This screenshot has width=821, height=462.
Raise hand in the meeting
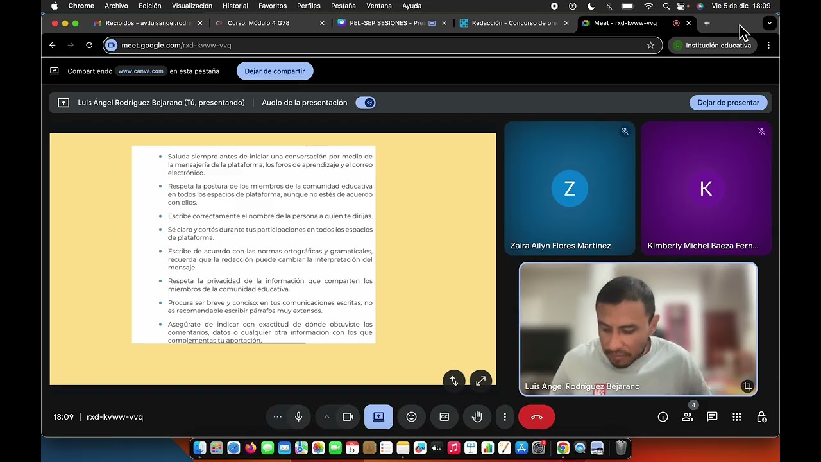tap(477, 417)
